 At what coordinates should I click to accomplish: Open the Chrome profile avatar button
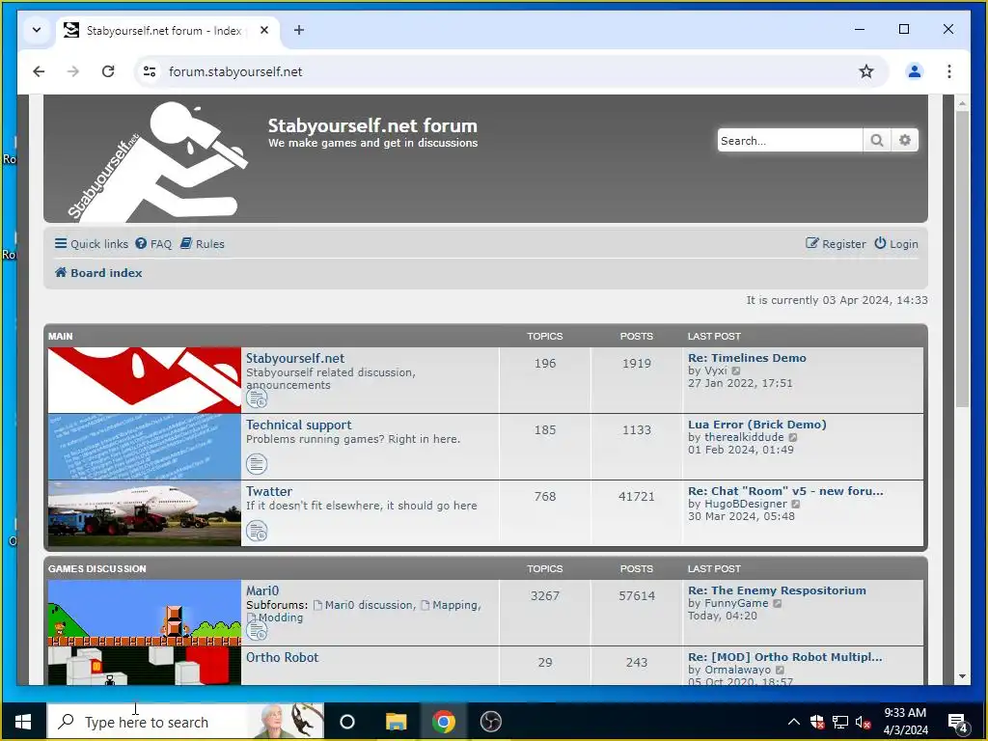coord(915,71)
